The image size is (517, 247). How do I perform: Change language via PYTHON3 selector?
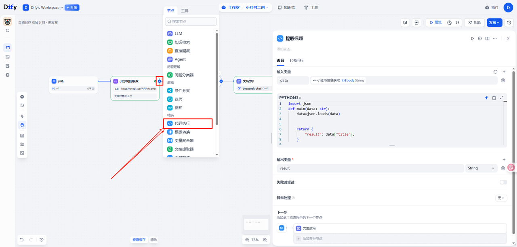point(289,98)
